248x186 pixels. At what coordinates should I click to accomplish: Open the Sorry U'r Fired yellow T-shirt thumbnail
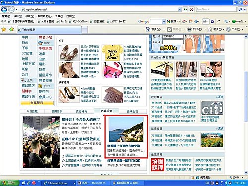coord(112,53)
